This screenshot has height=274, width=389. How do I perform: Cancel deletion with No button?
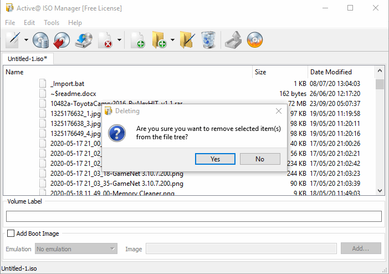[x=260, y=159]
